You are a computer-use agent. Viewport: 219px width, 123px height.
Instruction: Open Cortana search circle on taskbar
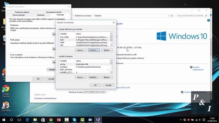click(x=11, y=120)
